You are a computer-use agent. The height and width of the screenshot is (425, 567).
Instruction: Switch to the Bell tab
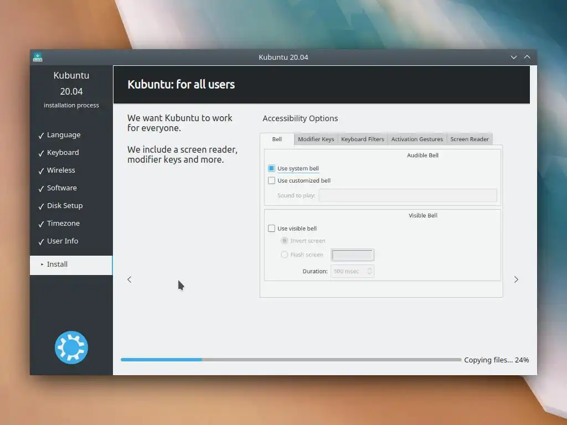click(x=277, y=139)
